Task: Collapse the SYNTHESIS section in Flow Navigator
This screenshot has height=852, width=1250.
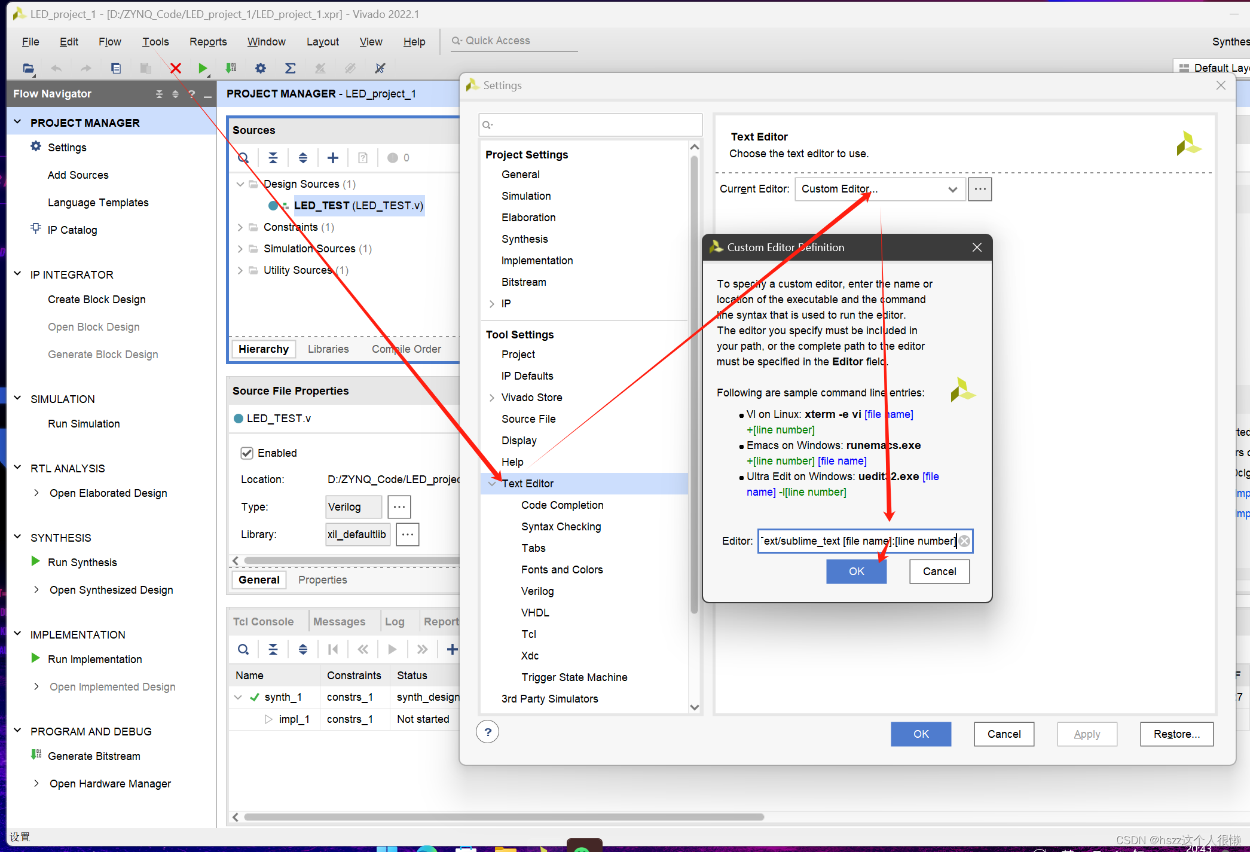Action: point(18,537)
